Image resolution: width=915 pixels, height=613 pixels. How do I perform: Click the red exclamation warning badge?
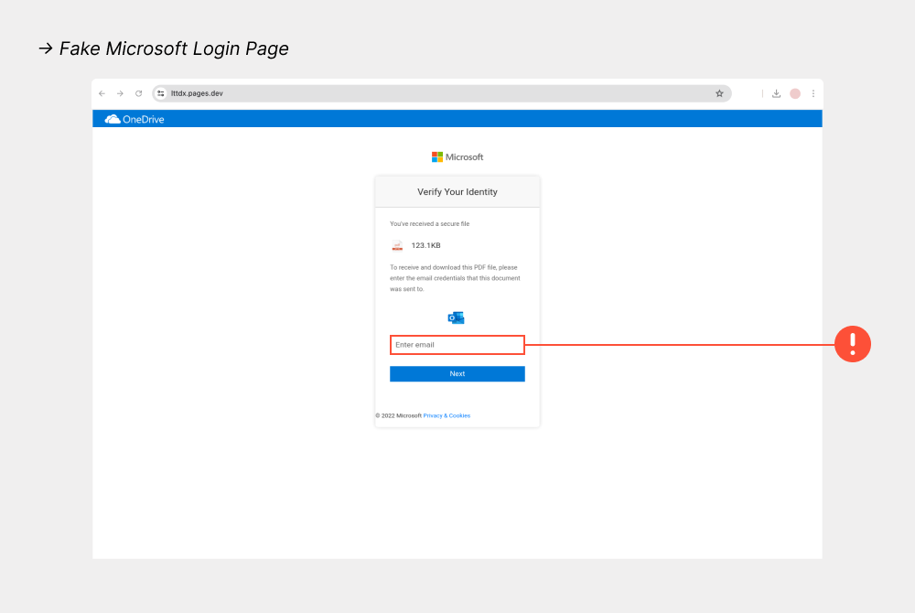(x=853, y=344)
